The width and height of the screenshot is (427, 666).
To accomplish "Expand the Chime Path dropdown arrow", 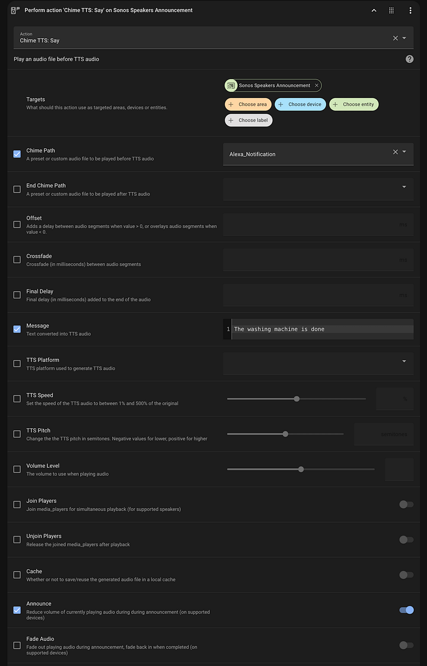I will pyautogui.click(x=404, y=151).
